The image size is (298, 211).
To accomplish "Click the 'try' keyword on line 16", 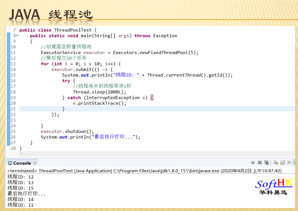I will point(66,81).
